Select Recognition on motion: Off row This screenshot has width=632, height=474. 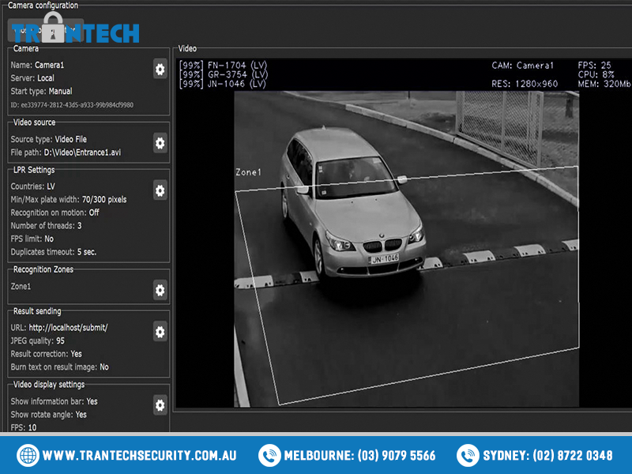click(x=55, y=213)
